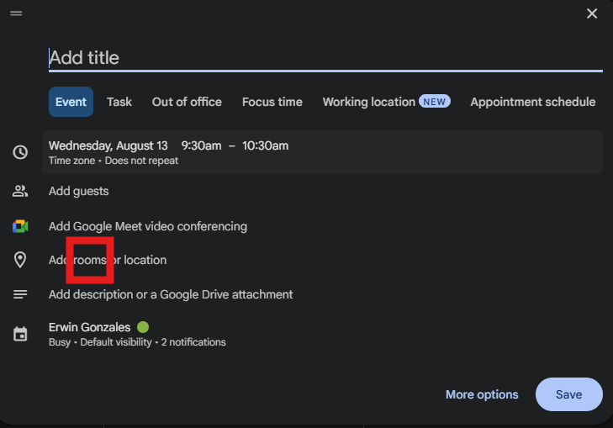Screen dimensions: 613x428
Task: Click the drag handle icon at top left
Action: click(16, 13)
